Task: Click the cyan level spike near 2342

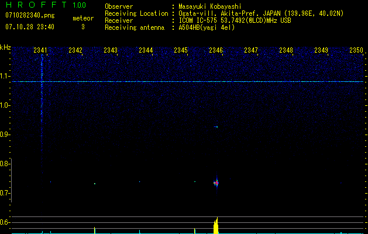Action: (94, 230)
